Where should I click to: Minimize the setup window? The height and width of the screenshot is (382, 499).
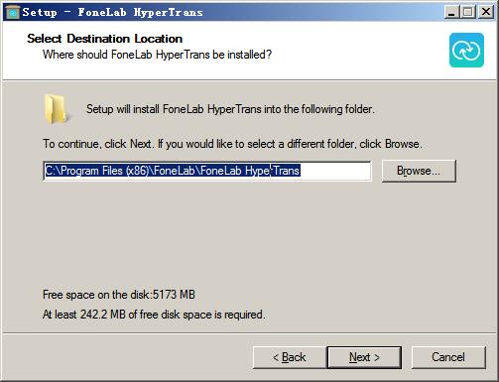pos(451,12)
